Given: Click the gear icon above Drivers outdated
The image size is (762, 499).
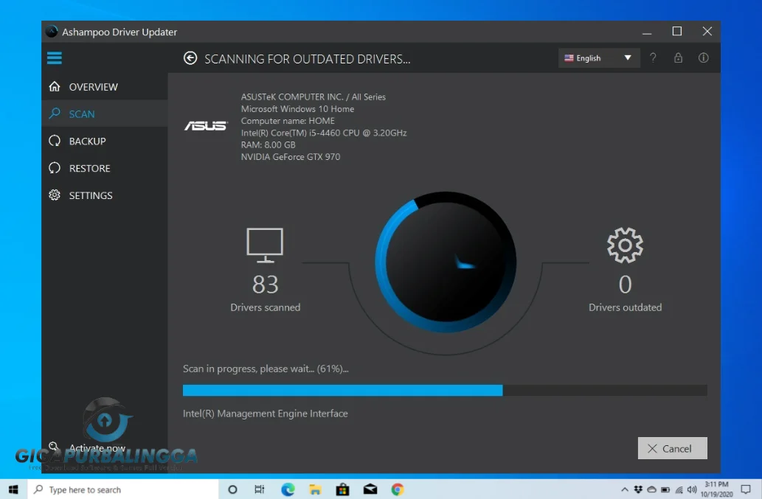Looking at the screenshot, I should tap(625, 245).
